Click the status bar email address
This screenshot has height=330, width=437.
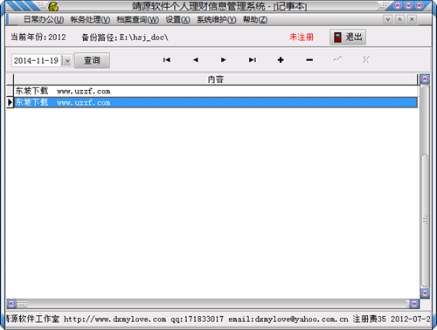(x=288, y=320)
